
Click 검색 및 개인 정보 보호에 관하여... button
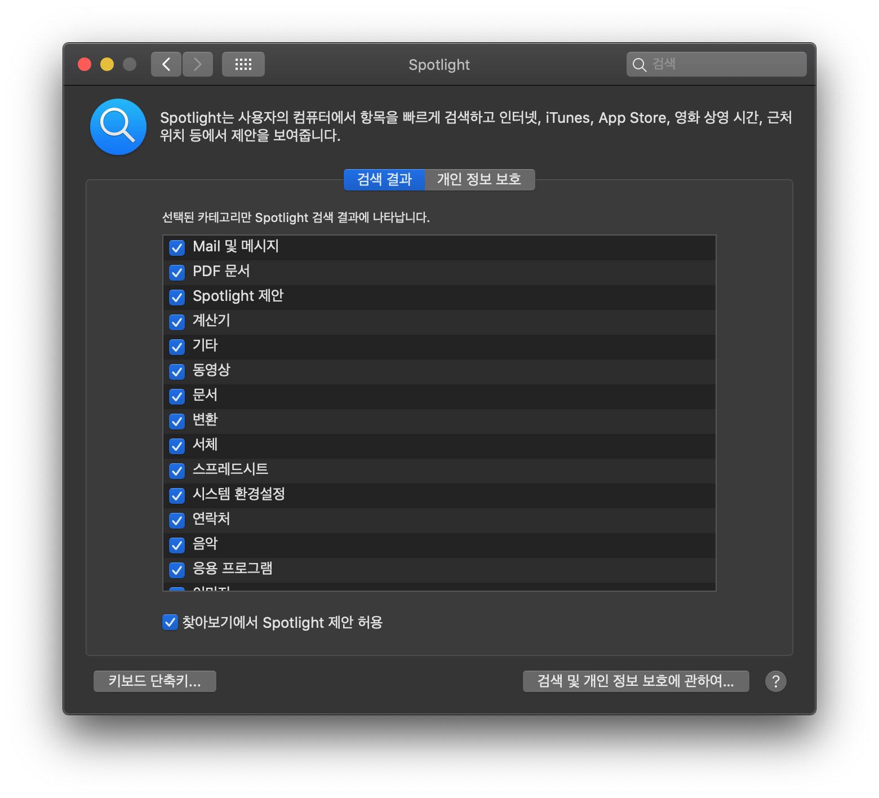636,681
